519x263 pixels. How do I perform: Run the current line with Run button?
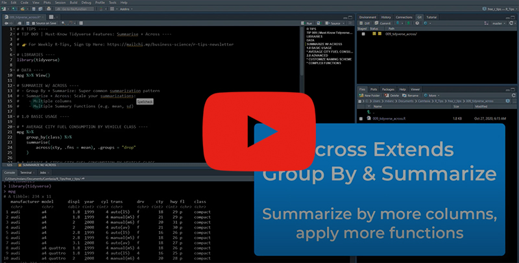coord(306,23)
